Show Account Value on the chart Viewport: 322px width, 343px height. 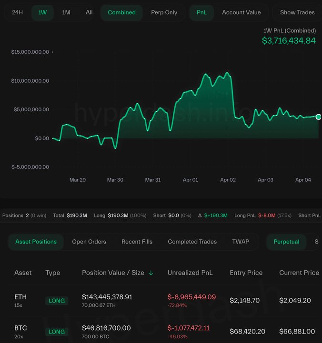coord(241,12)
